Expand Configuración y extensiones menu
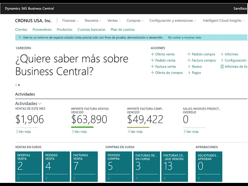 [x=172, y=21]
